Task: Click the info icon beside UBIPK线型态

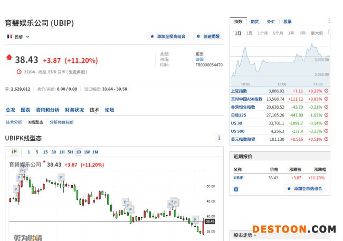Action: (219, 138)
